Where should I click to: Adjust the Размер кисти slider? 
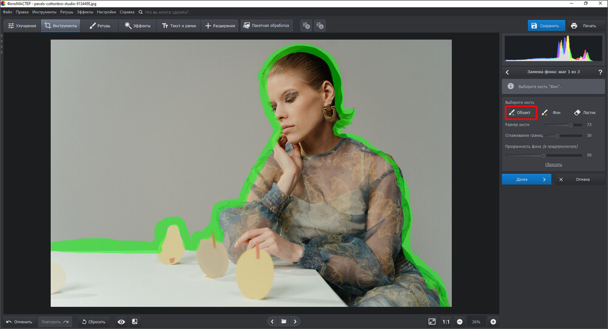coord(570,125)
